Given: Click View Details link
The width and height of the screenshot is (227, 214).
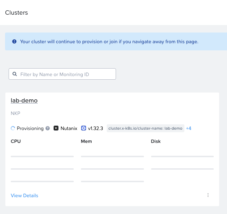Looking at the screenshot, I should (24, 195).
